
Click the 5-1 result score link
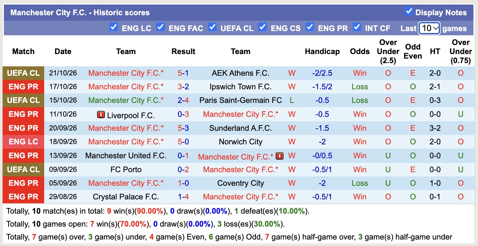tap(183, 73)
